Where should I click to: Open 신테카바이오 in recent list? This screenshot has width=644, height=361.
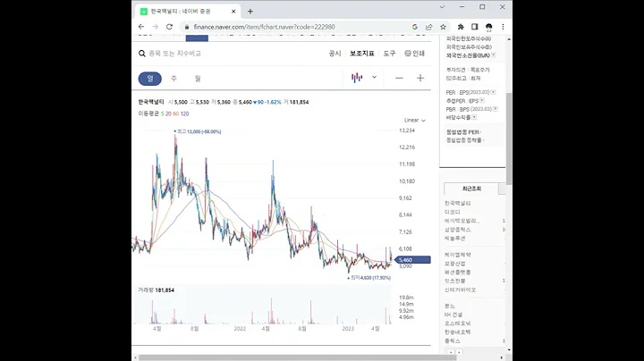tap(460, 290)
